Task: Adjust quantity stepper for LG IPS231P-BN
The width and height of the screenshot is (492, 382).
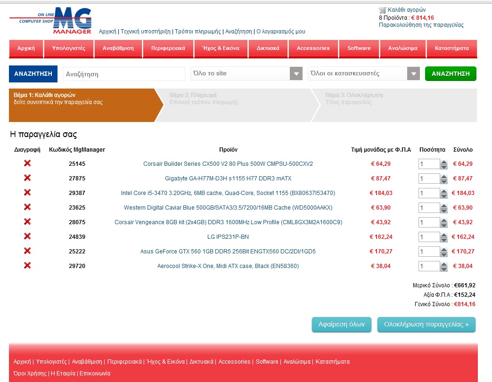Action: 443,237
